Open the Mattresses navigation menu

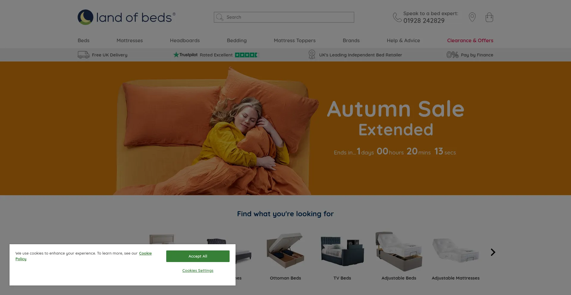(x=130, y=40)
